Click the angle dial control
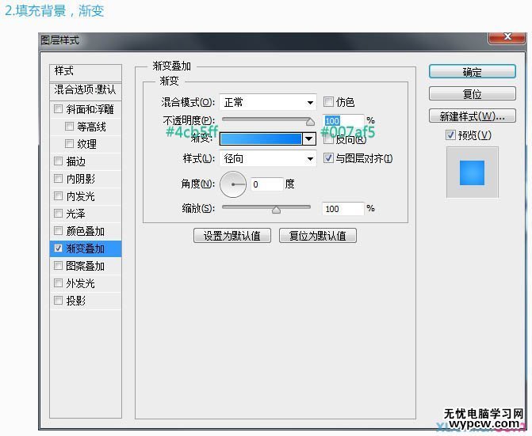Viewport: 532px width, 436px height. (x=233, y=184)
